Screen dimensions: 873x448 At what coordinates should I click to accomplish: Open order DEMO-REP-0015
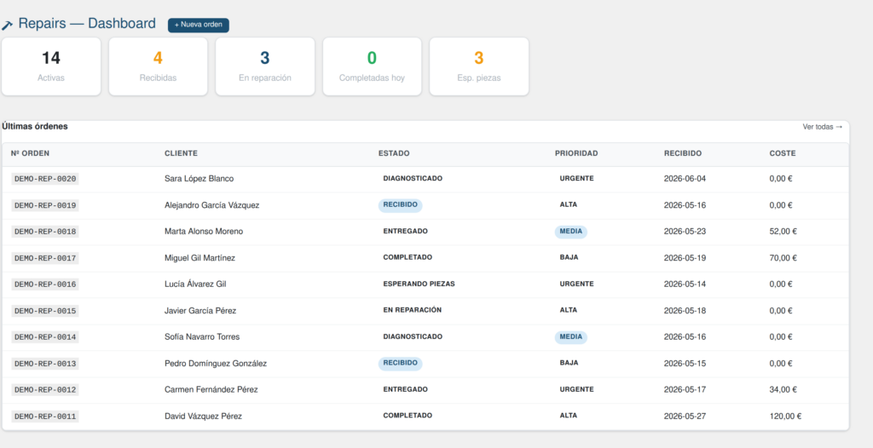(45, 311)
